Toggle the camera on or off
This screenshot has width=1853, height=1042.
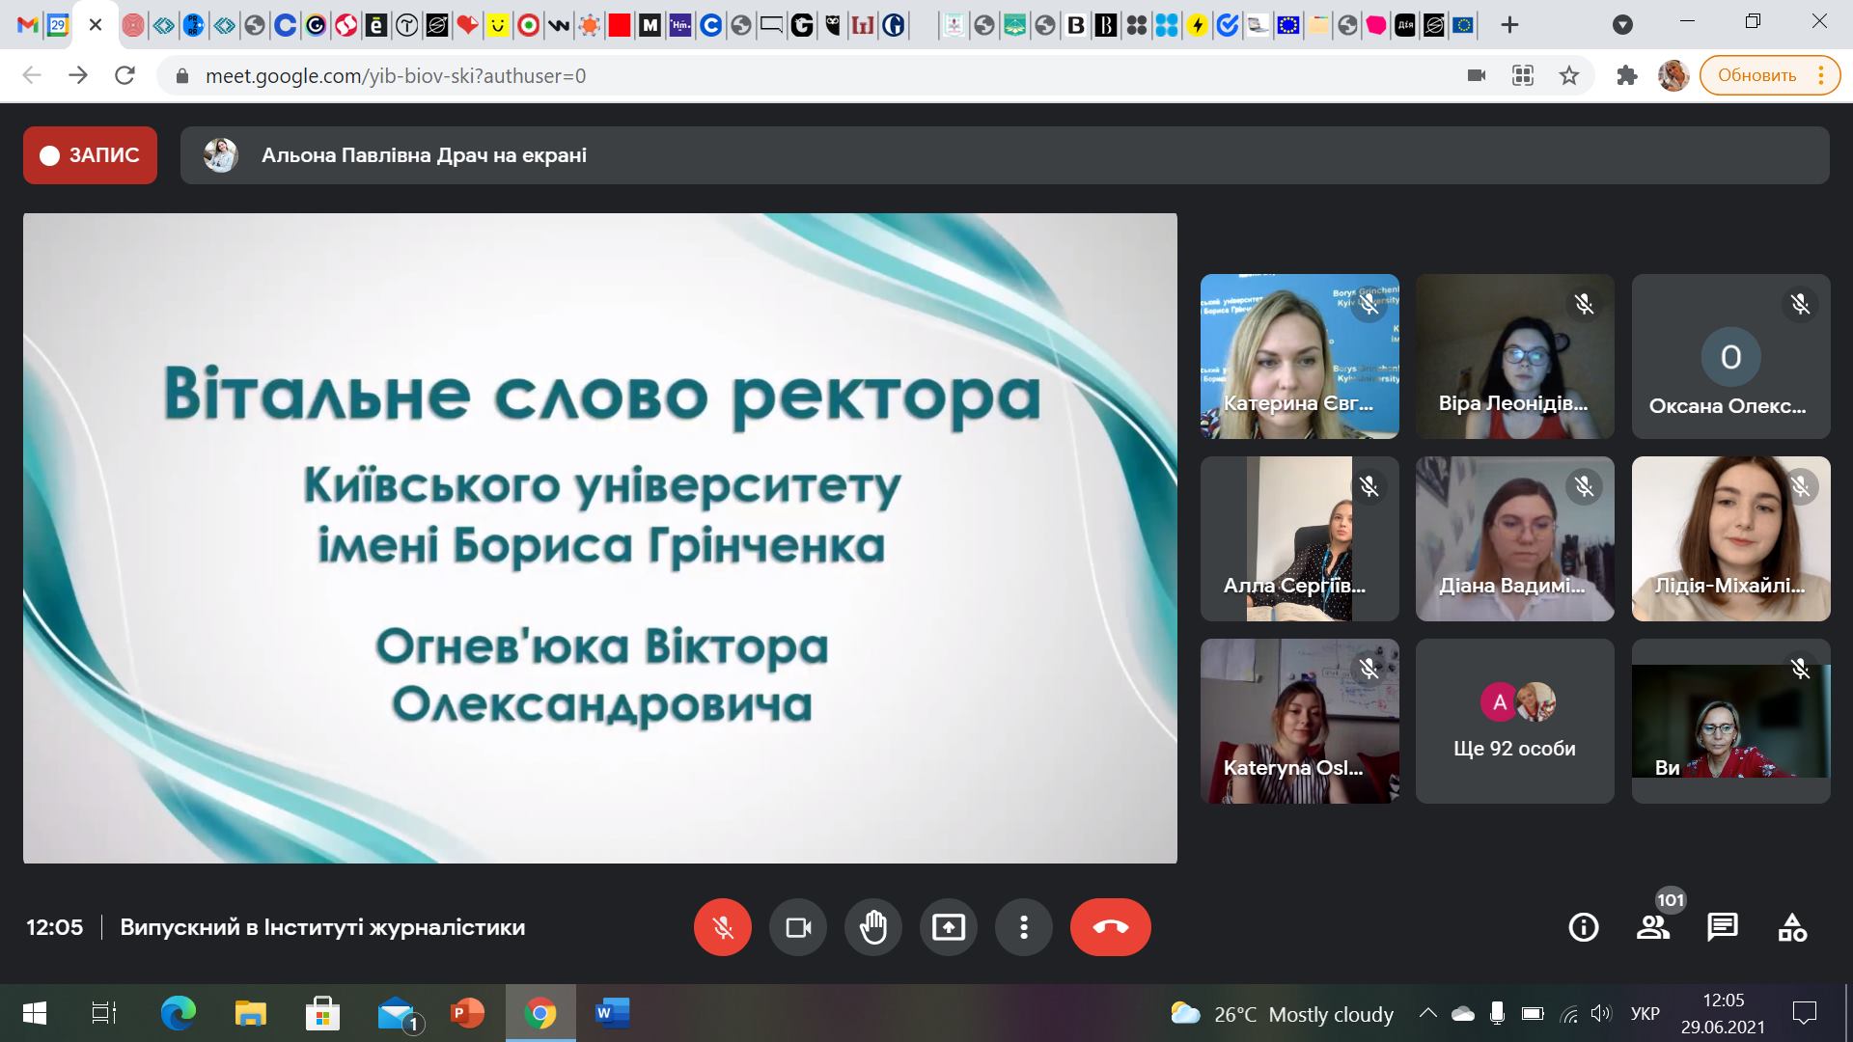(x=798, y=927)
